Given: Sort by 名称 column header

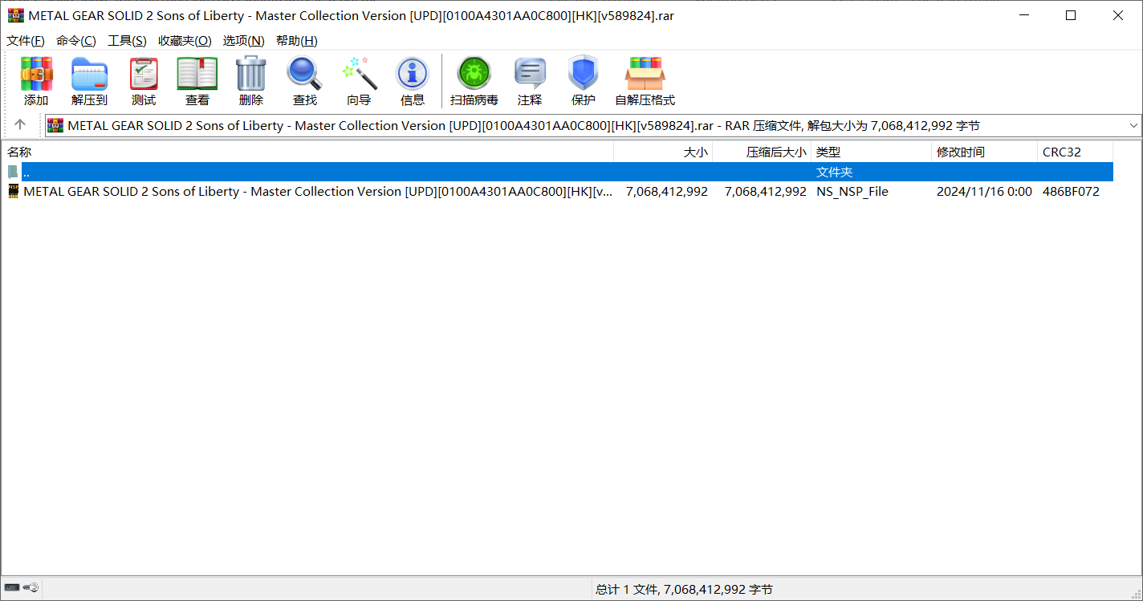Looking at the screenshot, I should coord(19,152).
